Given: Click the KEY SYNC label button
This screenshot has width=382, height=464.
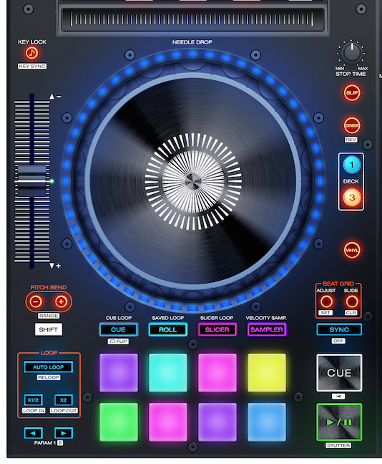Looking at the screenshot, I should [x=32, y=67].
